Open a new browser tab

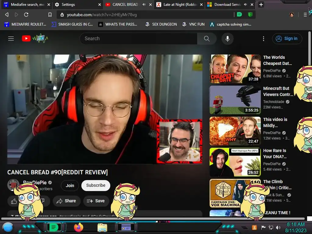click(261, 5)
